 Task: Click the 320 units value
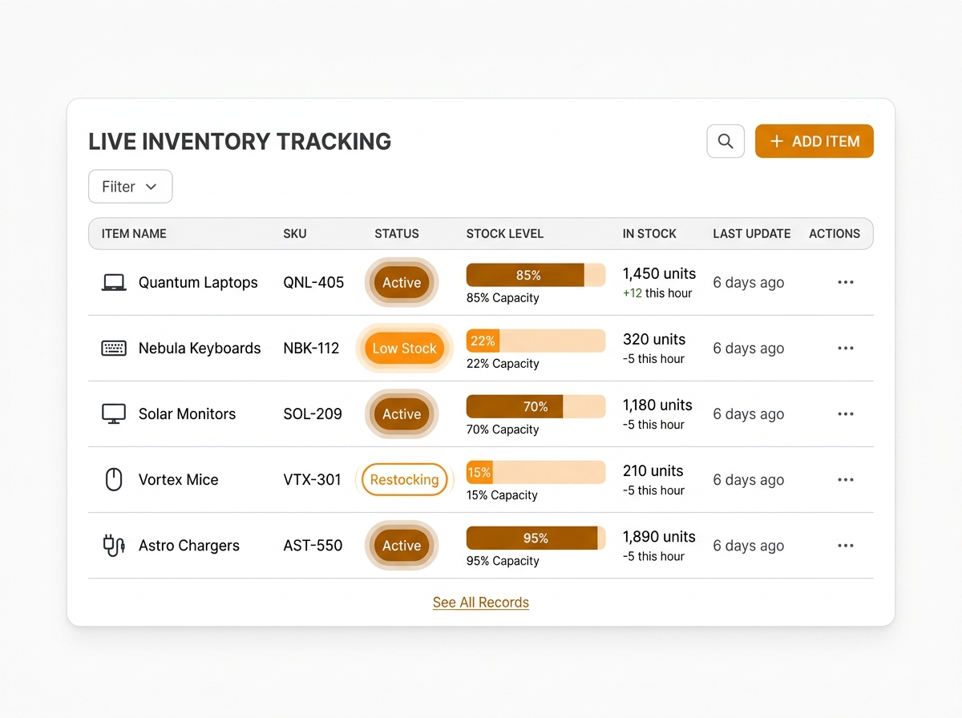point(654,339)
